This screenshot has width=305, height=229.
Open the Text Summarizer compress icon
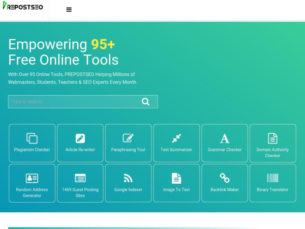pos(176,138)
